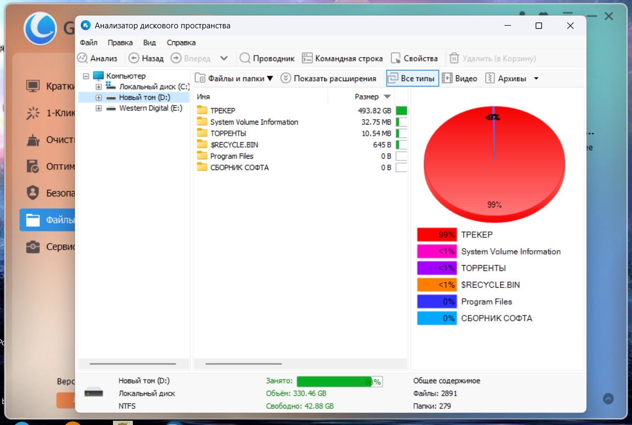This screenshot has width=632, height=425.
Task: Click the 493.82 GB size value
Action: [374, 111]
